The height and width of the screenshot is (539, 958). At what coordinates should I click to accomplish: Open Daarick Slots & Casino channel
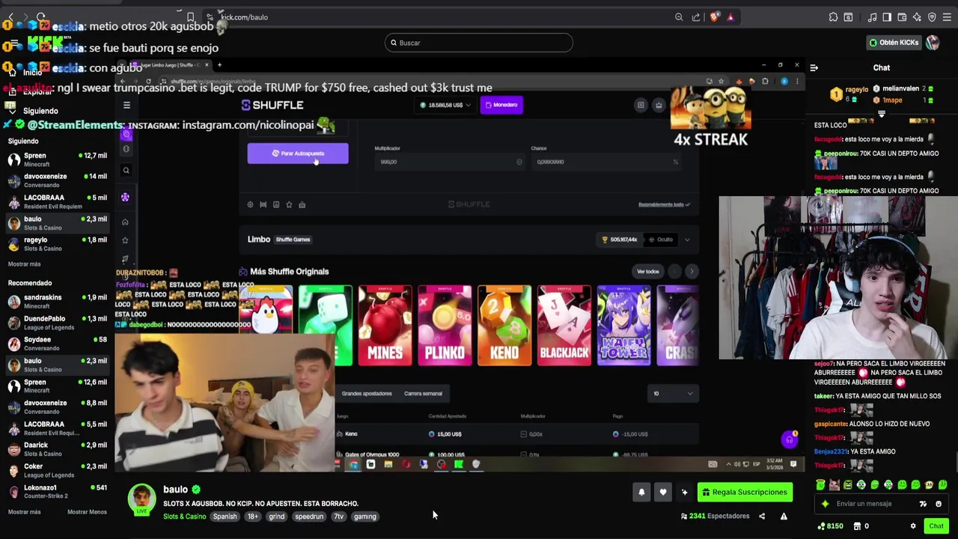tap(57, 449)
